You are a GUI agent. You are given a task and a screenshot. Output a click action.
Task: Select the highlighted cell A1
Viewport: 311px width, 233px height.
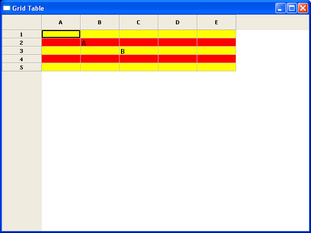(x=61, y=34)
